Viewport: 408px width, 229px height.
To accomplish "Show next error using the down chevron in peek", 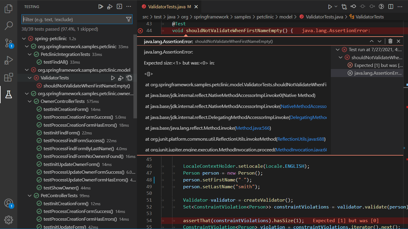I will pos(379,41).
